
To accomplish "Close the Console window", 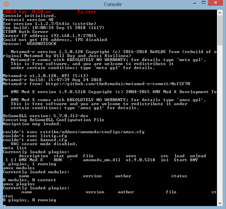I will (216, 3).
